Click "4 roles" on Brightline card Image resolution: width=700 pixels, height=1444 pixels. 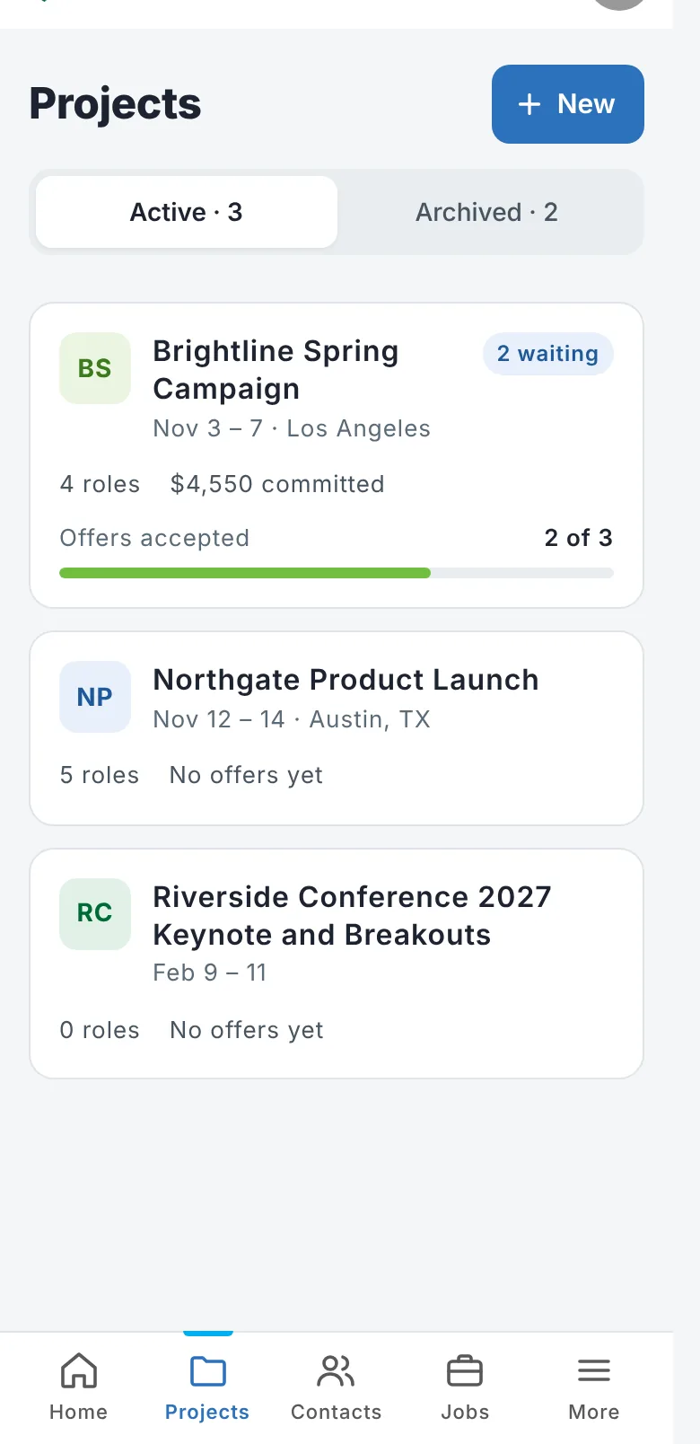(x=100, y=484)
